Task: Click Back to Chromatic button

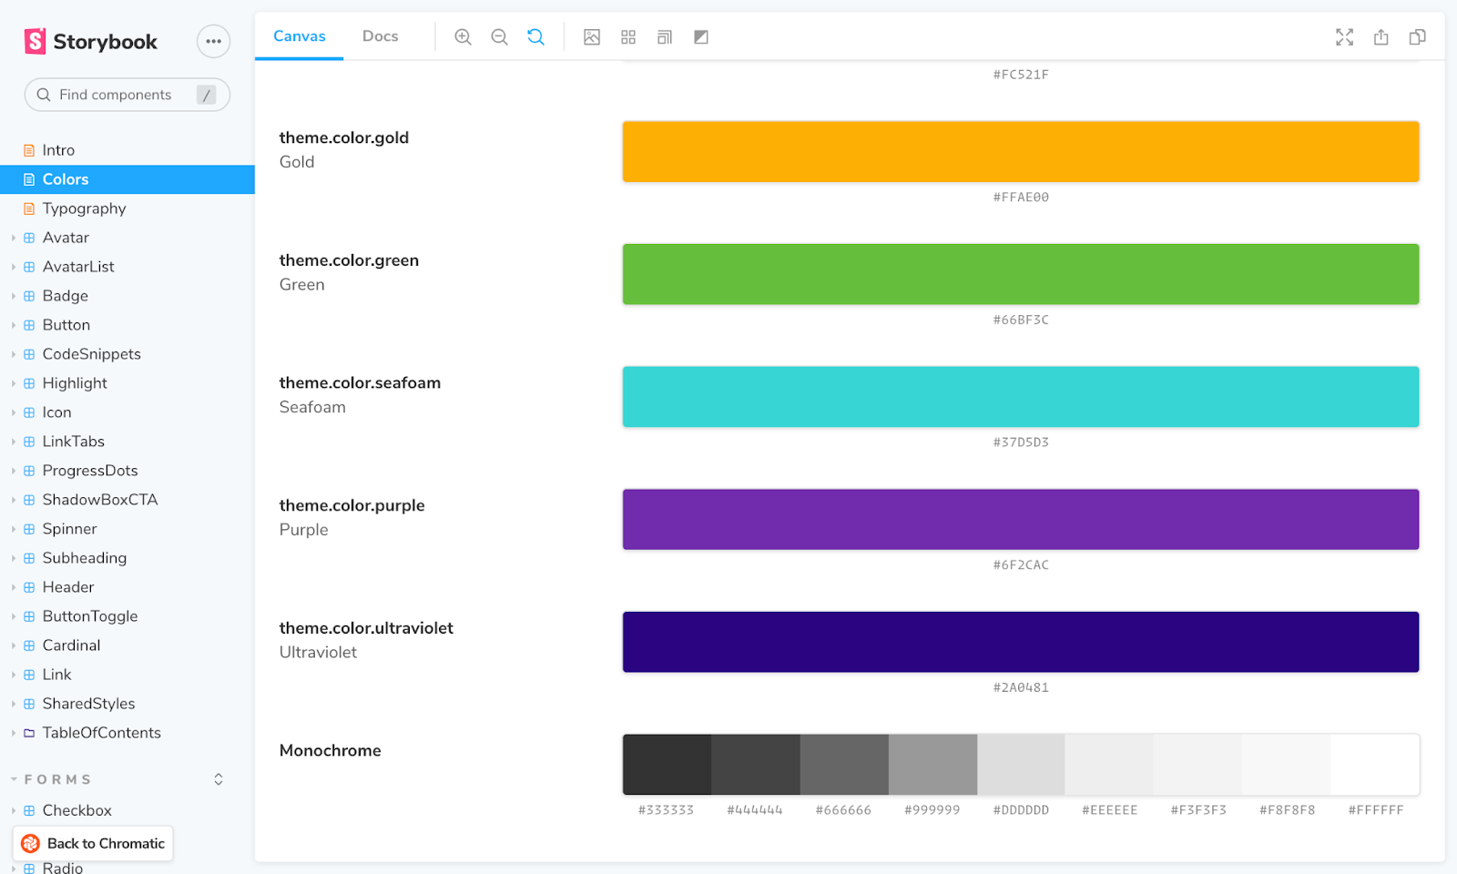Action: click(x=93, y=844)
